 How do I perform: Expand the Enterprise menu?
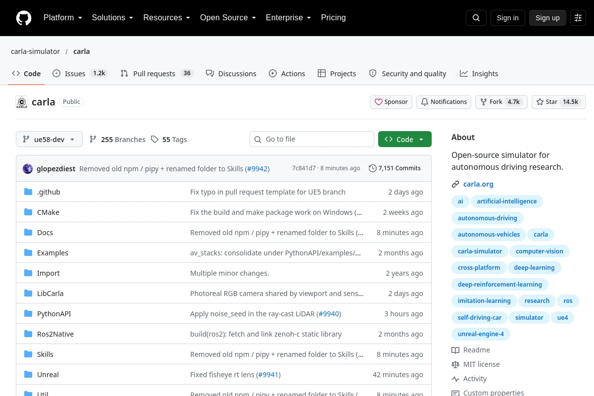(288, 18)
